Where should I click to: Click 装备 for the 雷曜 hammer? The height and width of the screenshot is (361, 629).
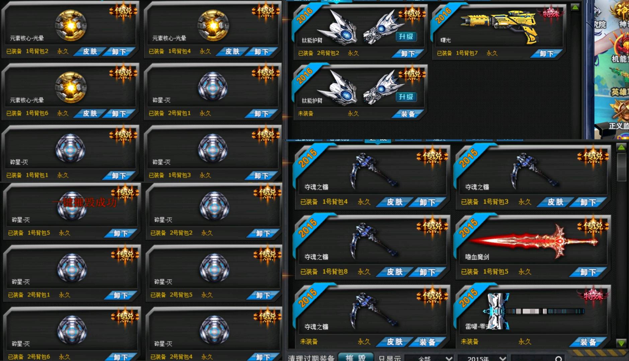[588, 342]
